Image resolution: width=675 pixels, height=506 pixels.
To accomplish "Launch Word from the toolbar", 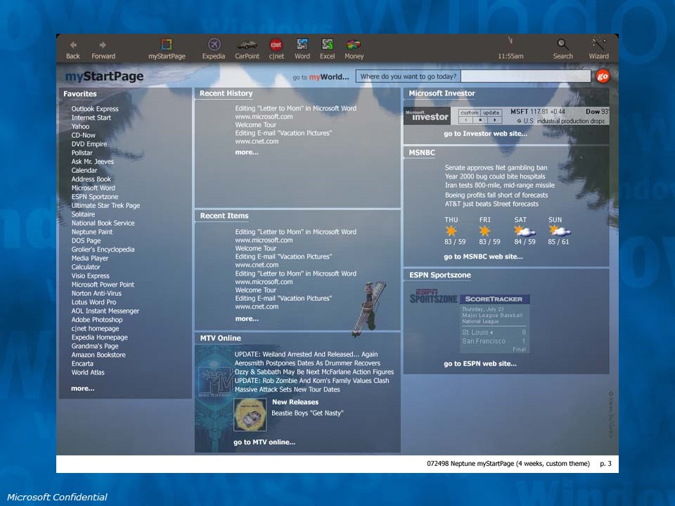I will pos(302,45).
